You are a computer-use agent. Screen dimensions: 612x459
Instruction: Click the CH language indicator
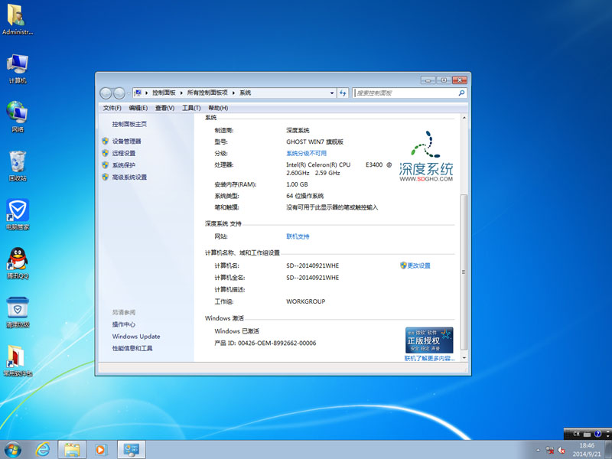(577, 434)
